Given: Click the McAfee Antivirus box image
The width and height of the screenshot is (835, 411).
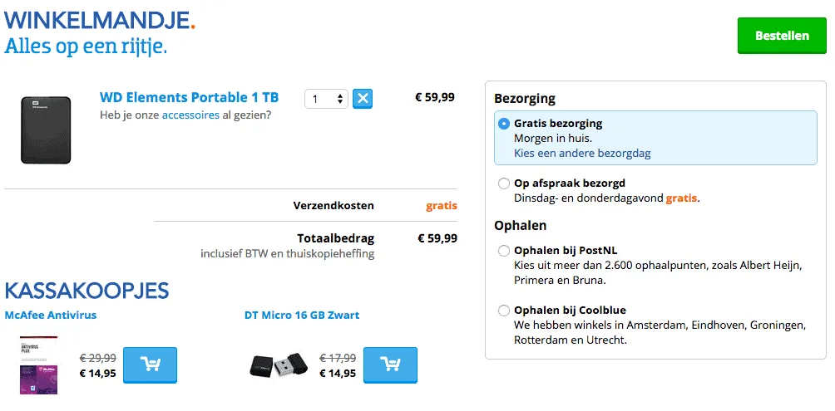Looking at the screenshot, I should coord(38,365).
